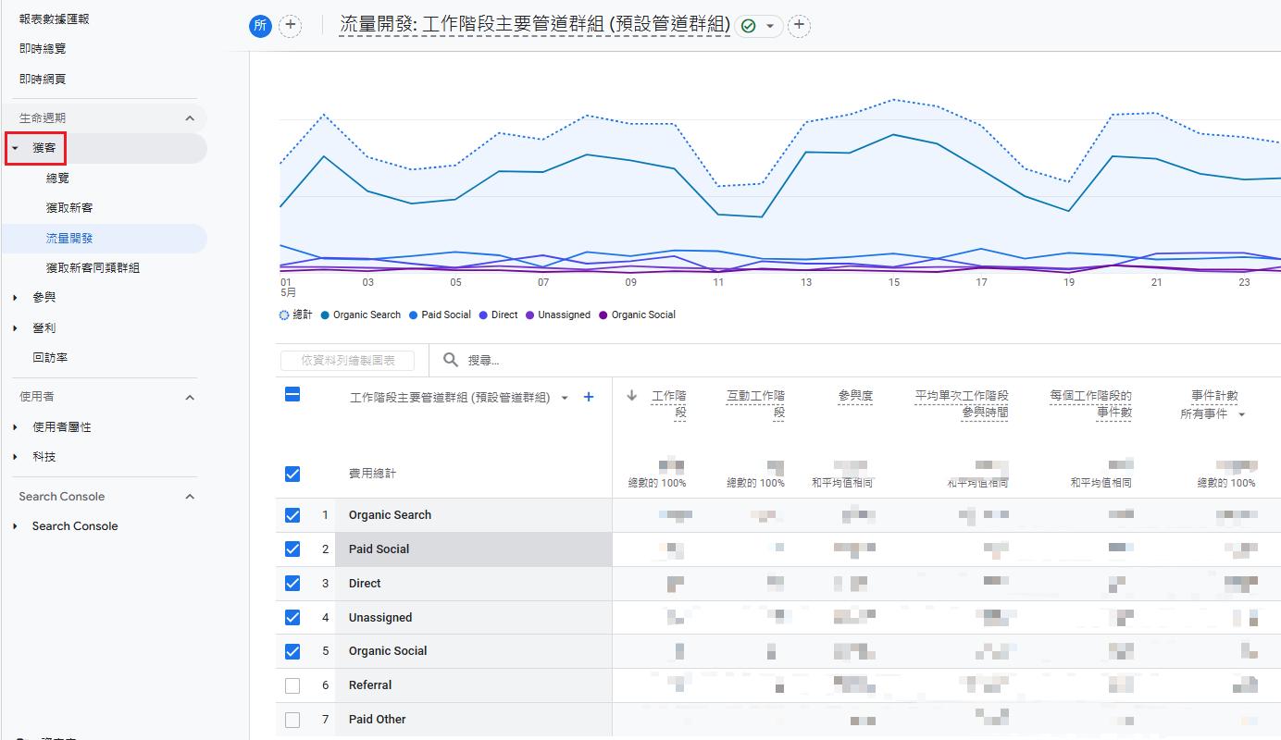Collapse the '生命週期' section chevron
1281x740 pixels.
click(190, 118)
